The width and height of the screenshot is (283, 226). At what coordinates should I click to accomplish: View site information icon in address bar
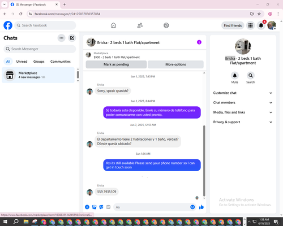click(x=30, y=14)
